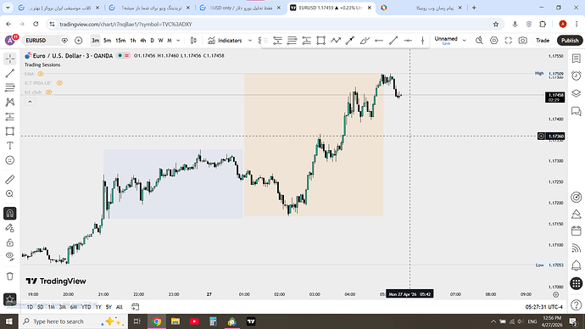Image resolution: width=585 pixels, height=329 pixels.
Task: Click the user profile avatar menu
Action: click(10, 40)
